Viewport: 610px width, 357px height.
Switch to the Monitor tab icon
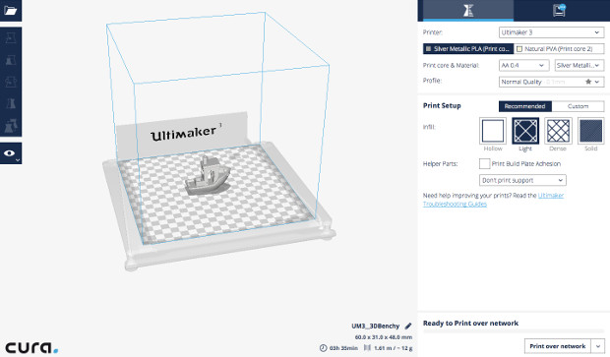(559, 11)
